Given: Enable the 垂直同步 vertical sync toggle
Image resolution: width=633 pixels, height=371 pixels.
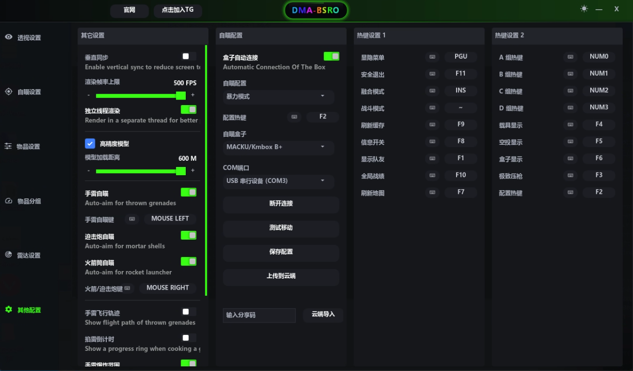Looking at the screenshot, I should click(189, 56).
